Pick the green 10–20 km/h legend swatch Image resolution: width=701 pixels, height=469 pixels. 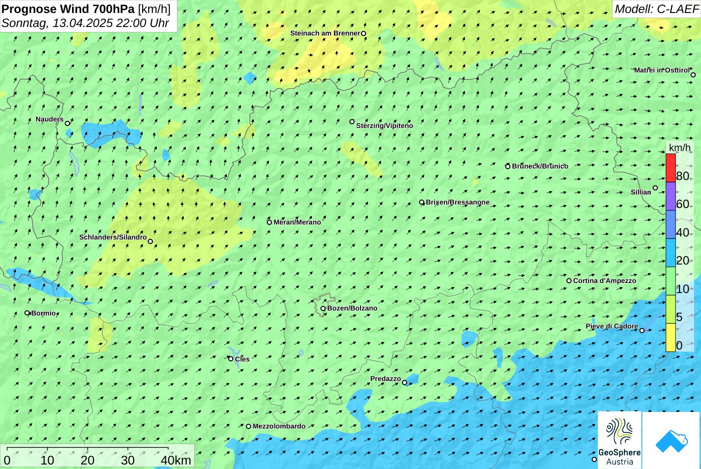tap(670, 281)
